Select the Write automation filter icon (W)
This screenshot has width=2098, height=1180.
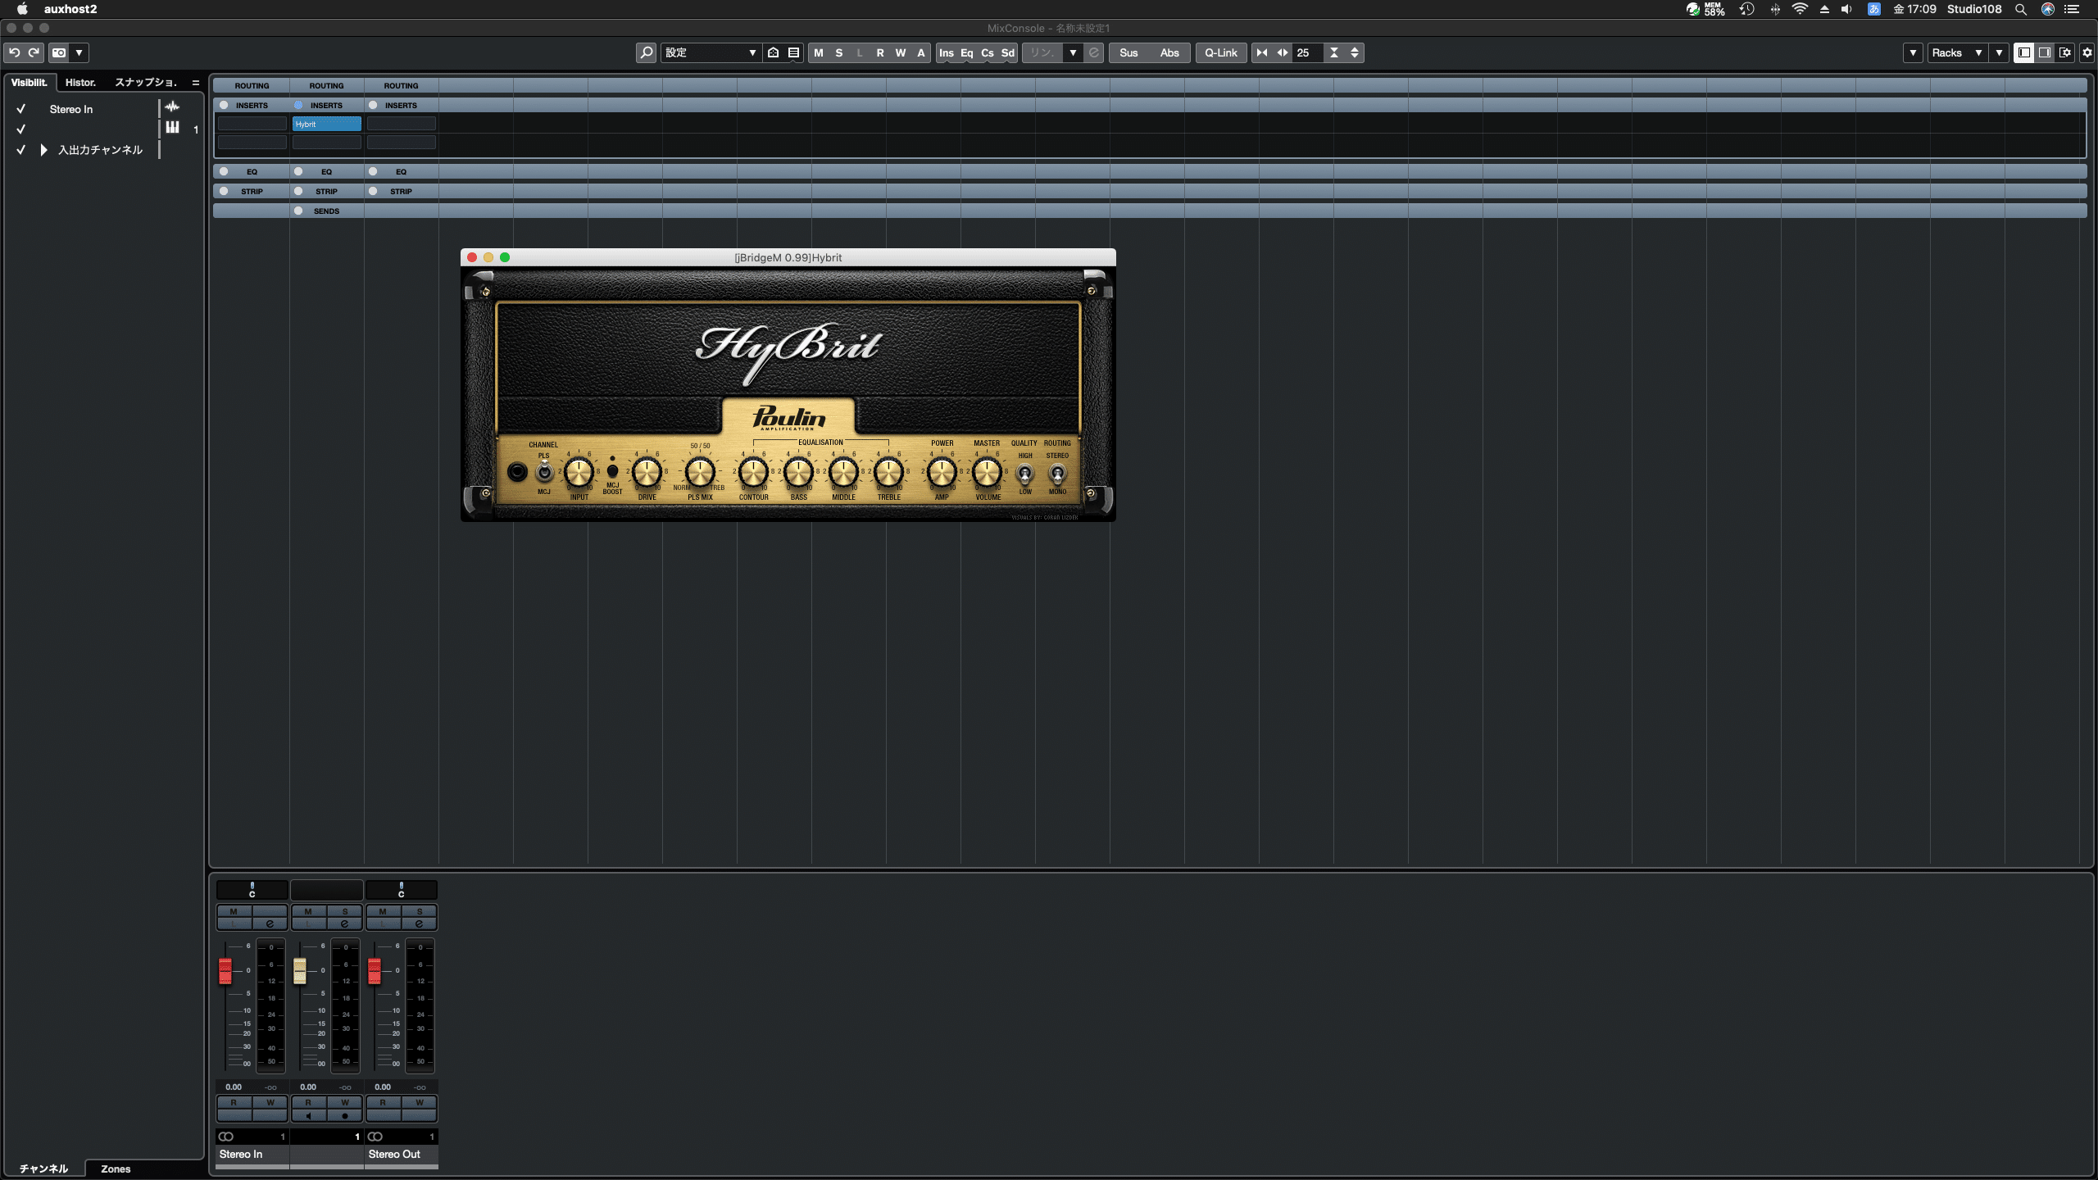(x=900, y=52)
